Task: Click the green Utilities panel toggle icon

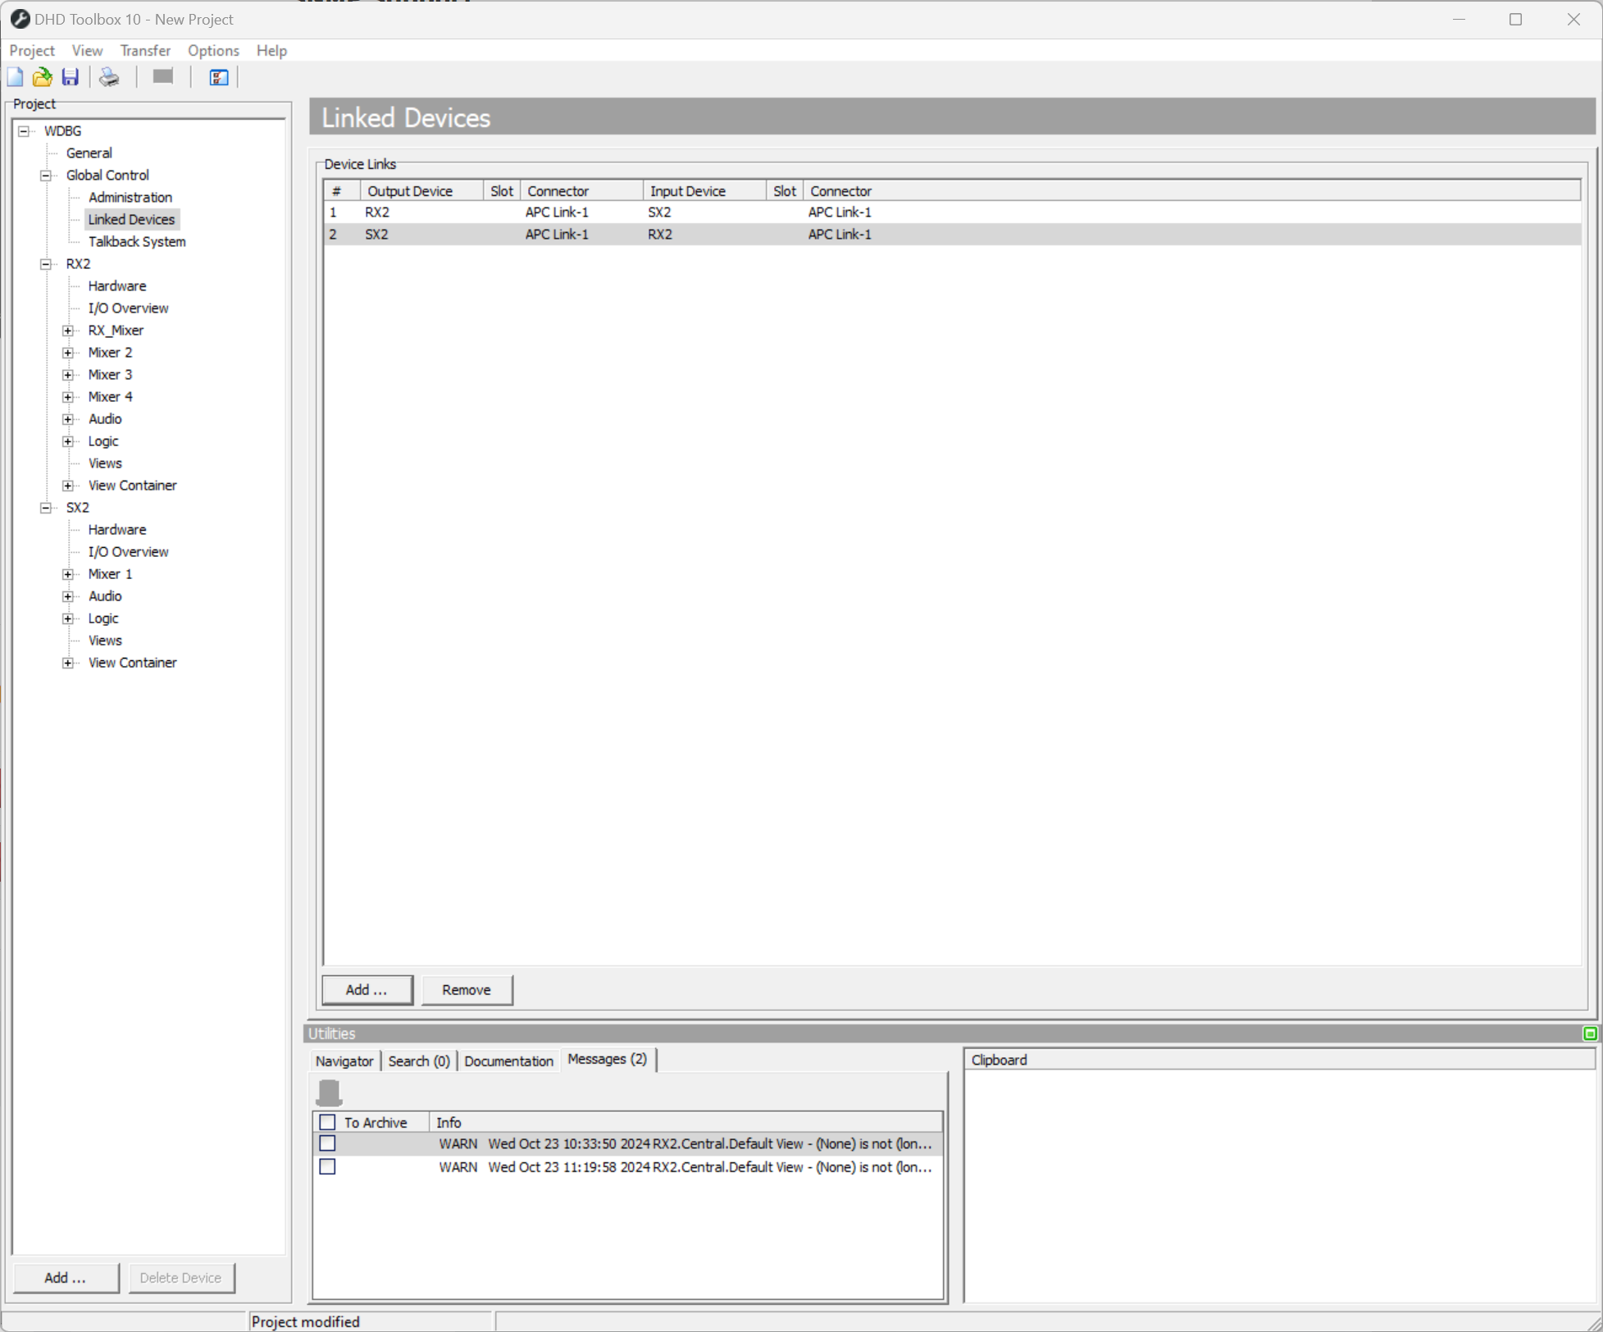Action: point(1590,1033)
